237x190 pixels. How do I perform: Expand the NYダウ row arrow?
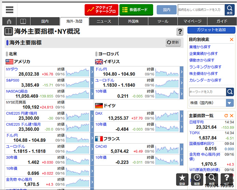92,72
